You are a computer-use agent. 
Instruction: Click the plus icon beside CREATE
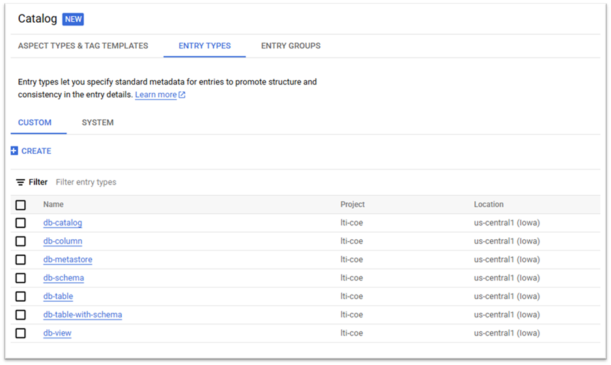click(x=14, y=151)
